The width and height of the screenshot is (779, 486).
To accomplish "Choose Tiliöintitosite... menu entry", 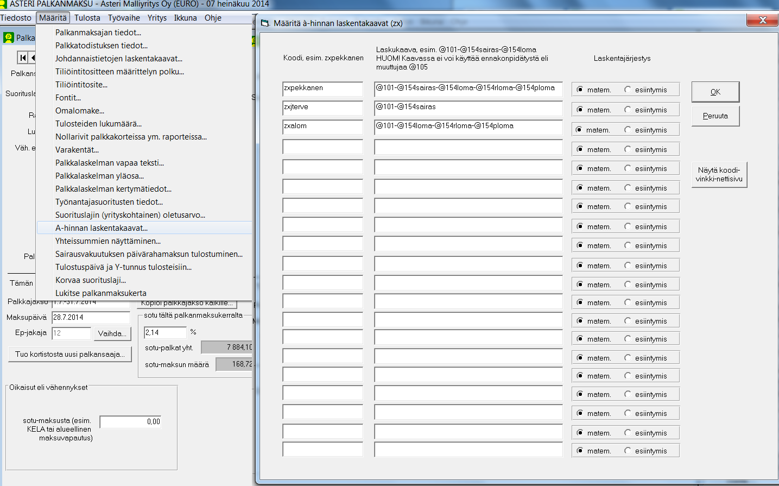I will 144,85.
